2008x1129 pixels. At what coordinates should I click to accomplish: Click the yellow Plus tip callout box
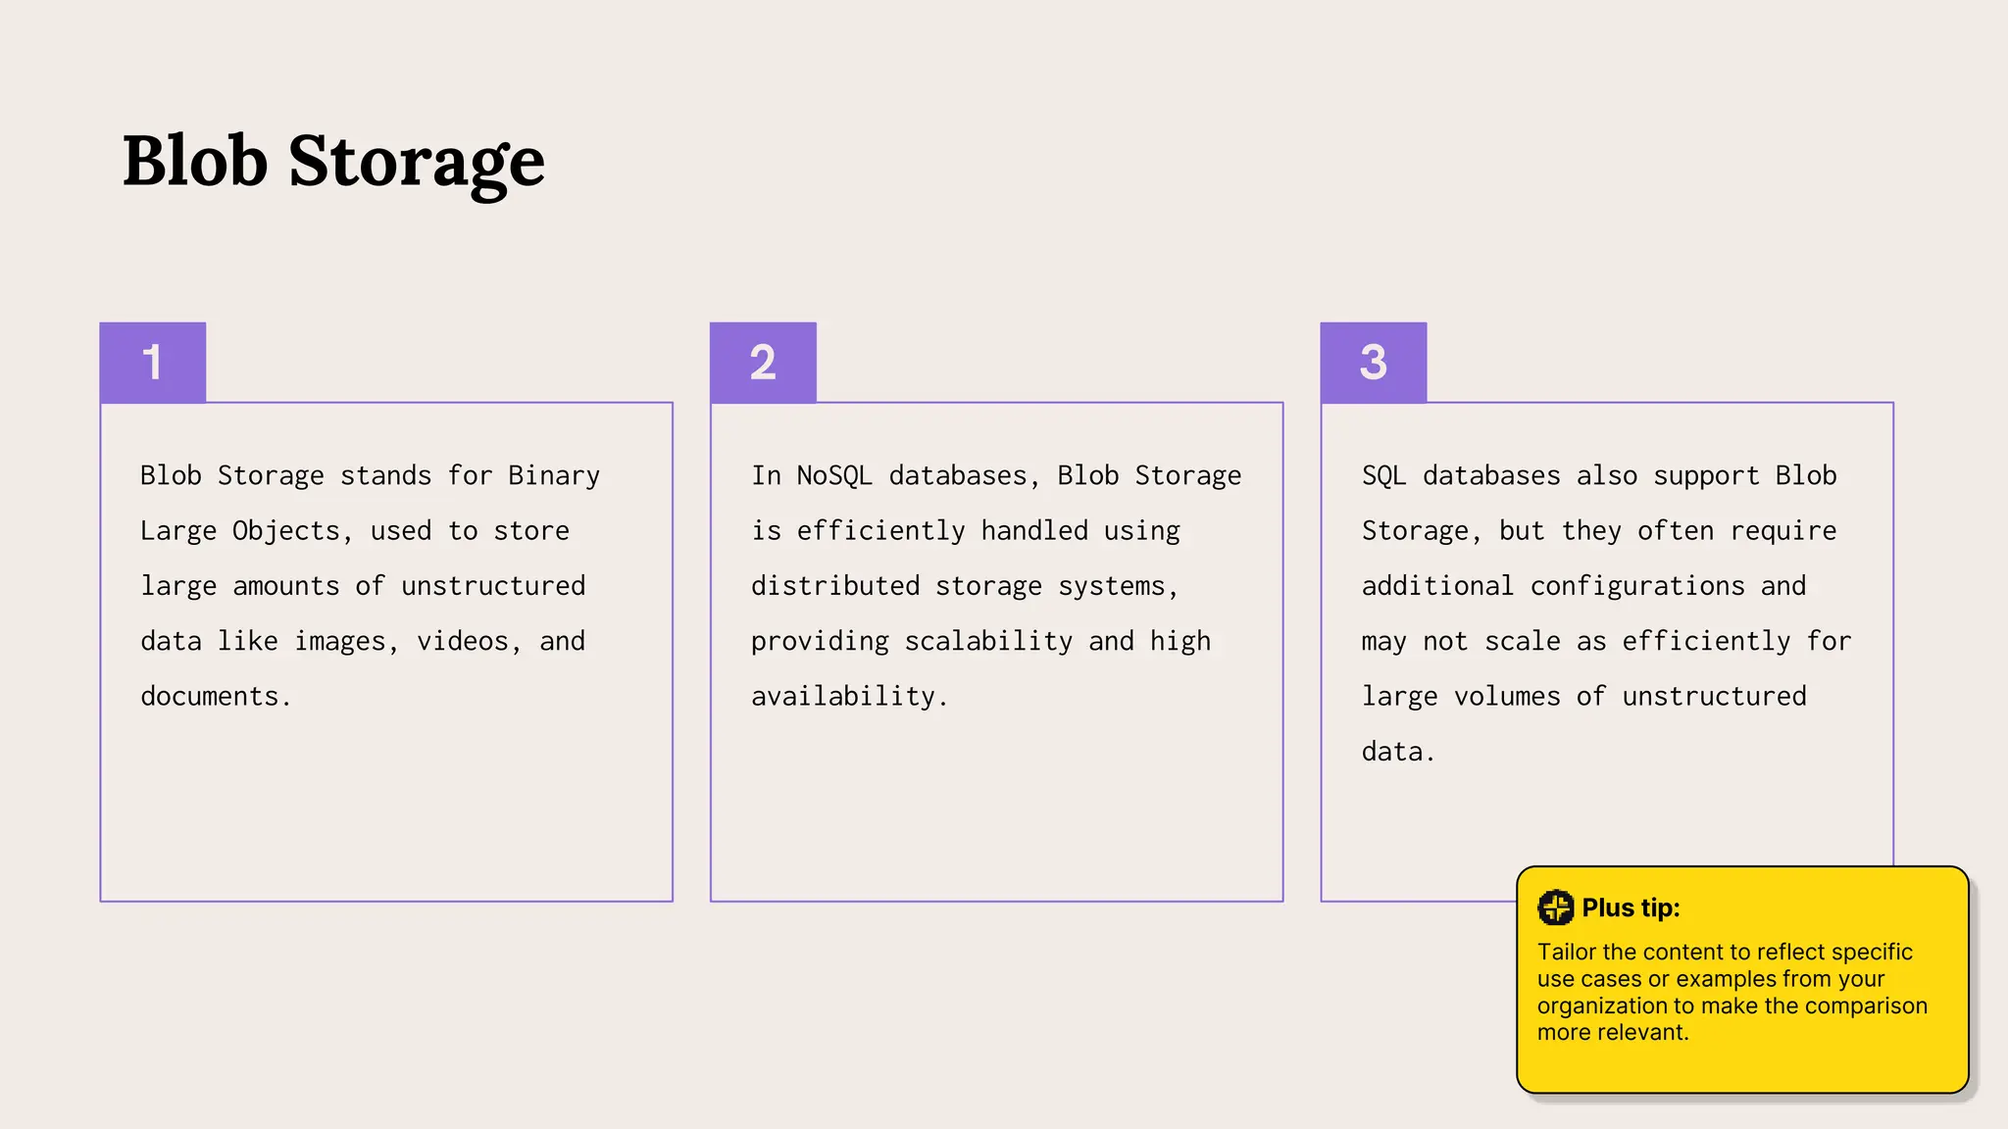pos(1742,979)
